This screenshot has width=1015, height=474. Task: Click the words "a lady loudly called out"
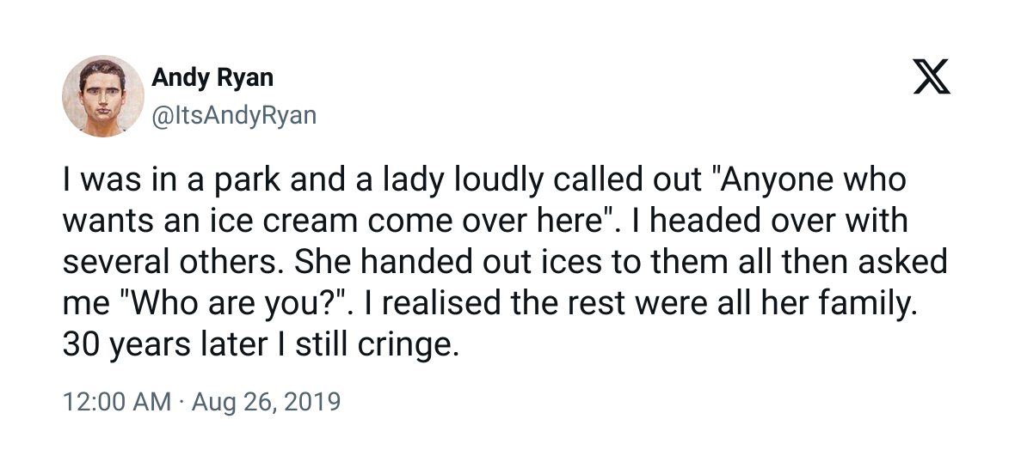pyautogui.click(x=481, y=181)
